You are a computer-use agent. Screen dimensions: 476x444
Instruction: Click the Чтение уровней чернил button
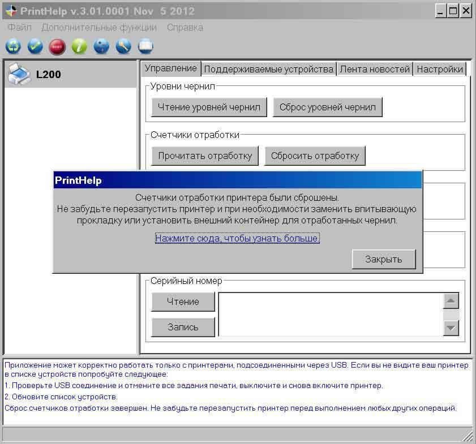click(x=209, y=107)
